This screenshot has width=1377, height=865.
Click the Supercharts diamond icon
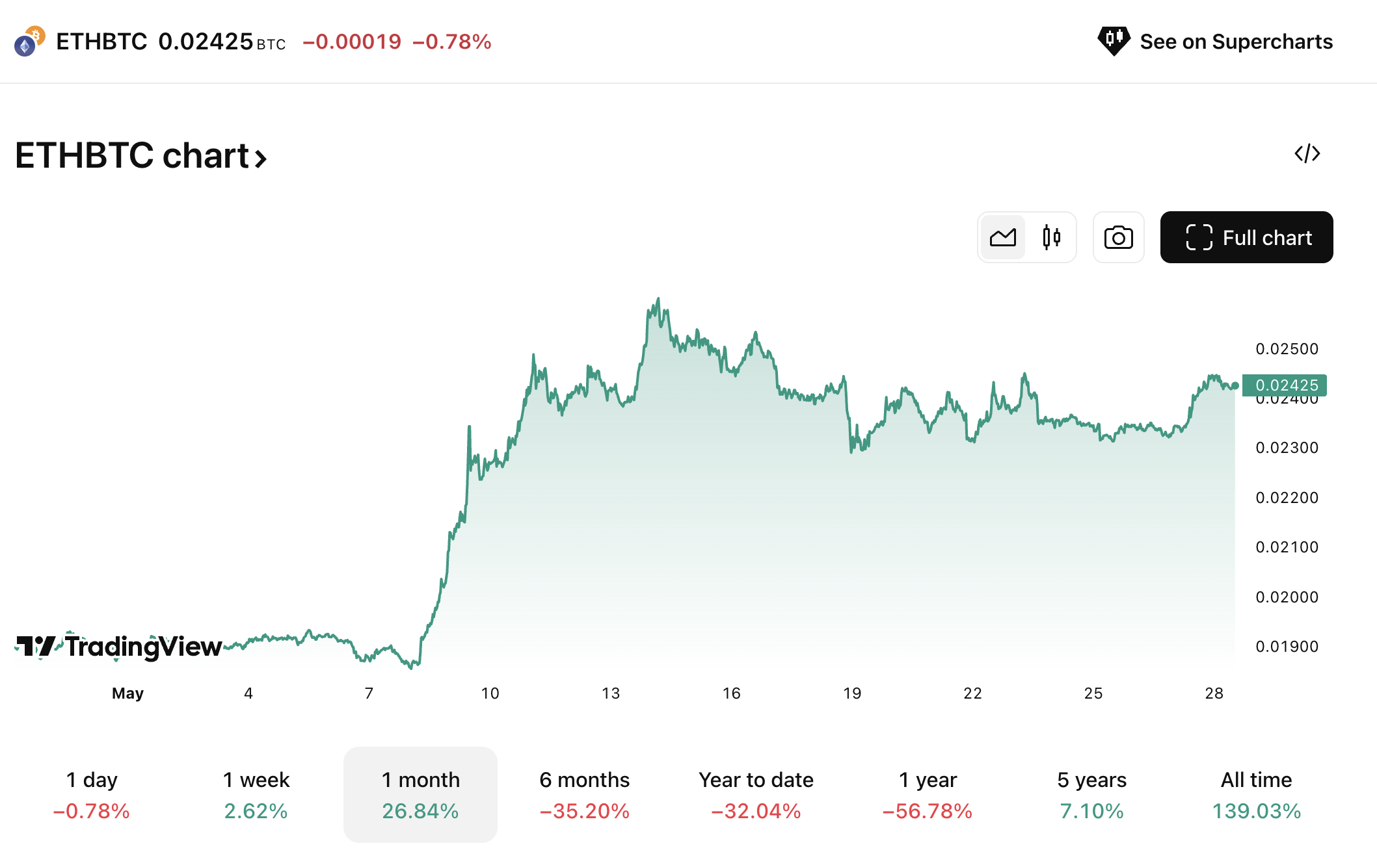coord(1114,41)
